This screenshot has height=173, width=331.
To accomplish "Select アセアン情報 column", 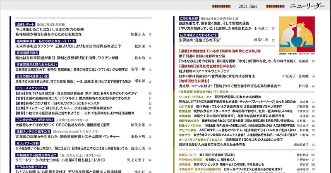I will (x=187, y=130).
